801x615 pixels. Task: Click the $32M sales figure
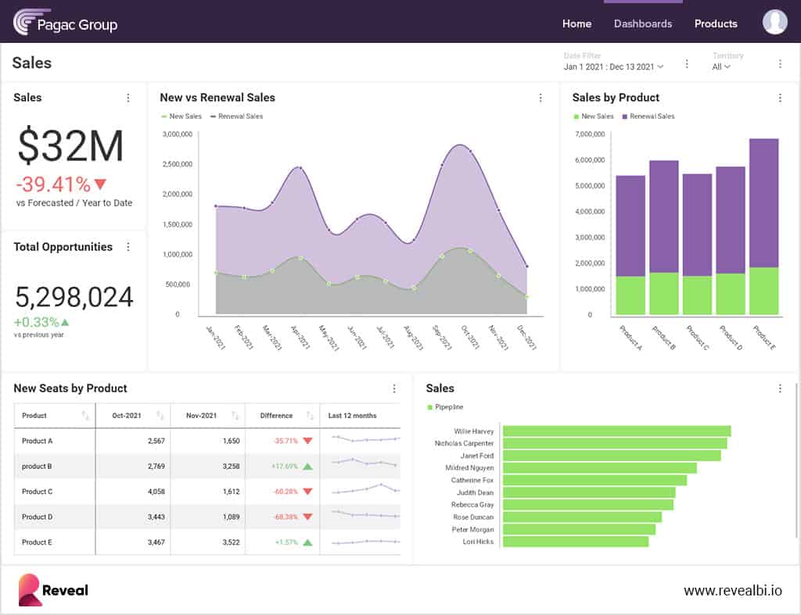[70, 146]
